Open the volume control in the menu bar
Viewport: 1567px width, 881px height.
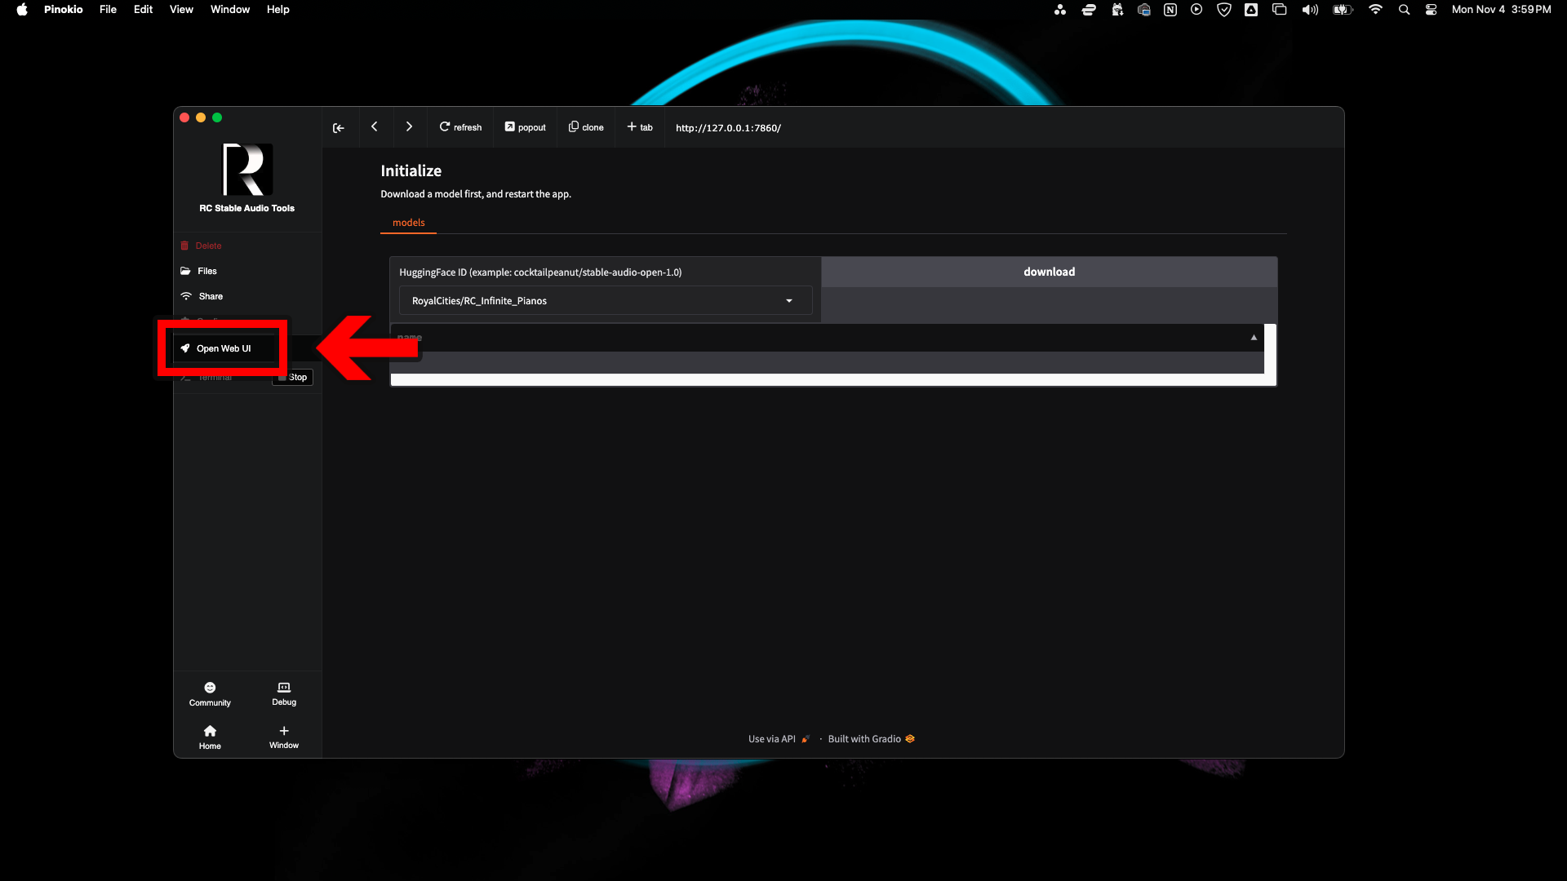[x=1310, y=10]
